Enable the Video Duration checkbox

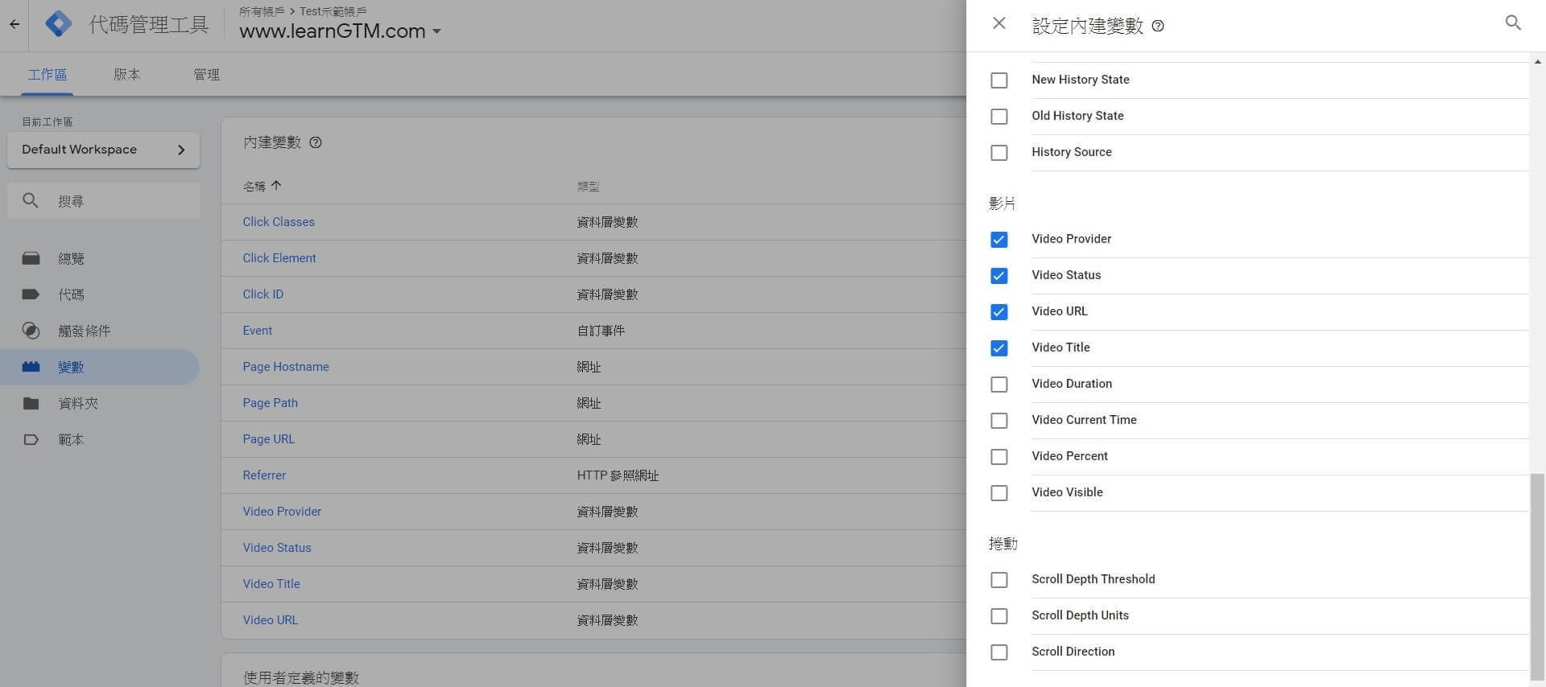coord(998,385)
